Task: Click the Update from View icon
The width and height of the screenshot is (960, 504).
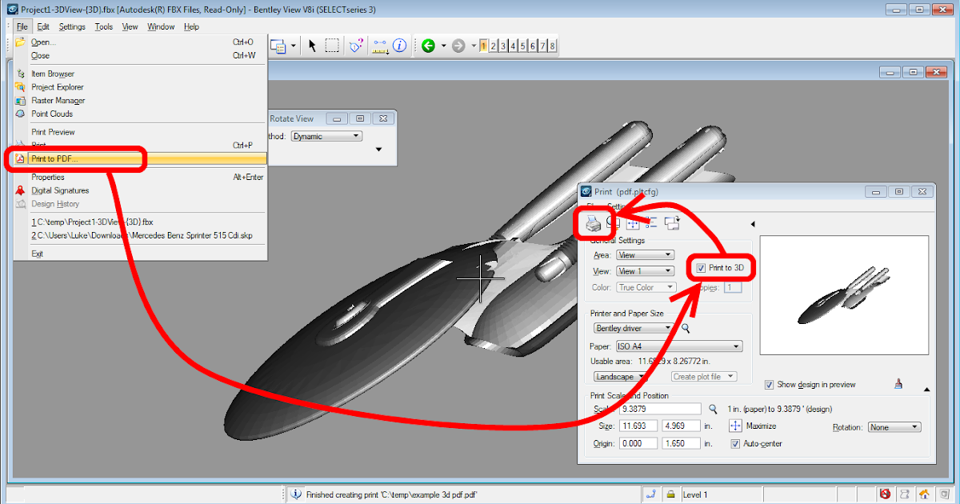Action: [672, 223]
